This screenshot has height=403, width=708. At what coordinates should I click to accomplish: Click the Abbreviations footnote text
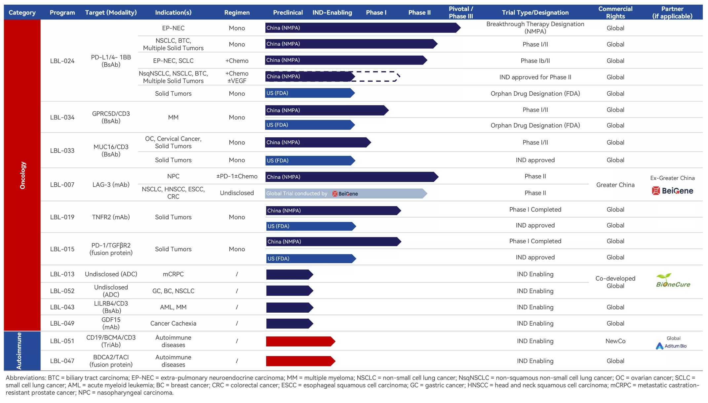[353, 385]
